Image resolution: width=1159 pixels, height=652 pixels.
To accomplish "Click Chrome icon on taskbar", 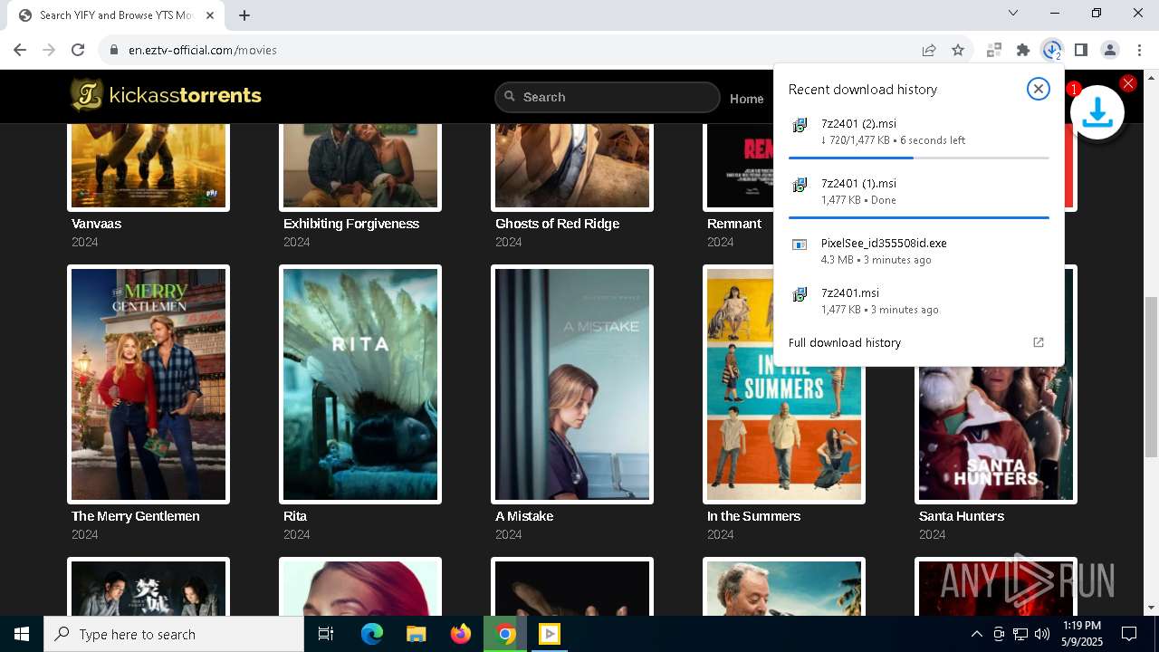I will coord(505,634).
